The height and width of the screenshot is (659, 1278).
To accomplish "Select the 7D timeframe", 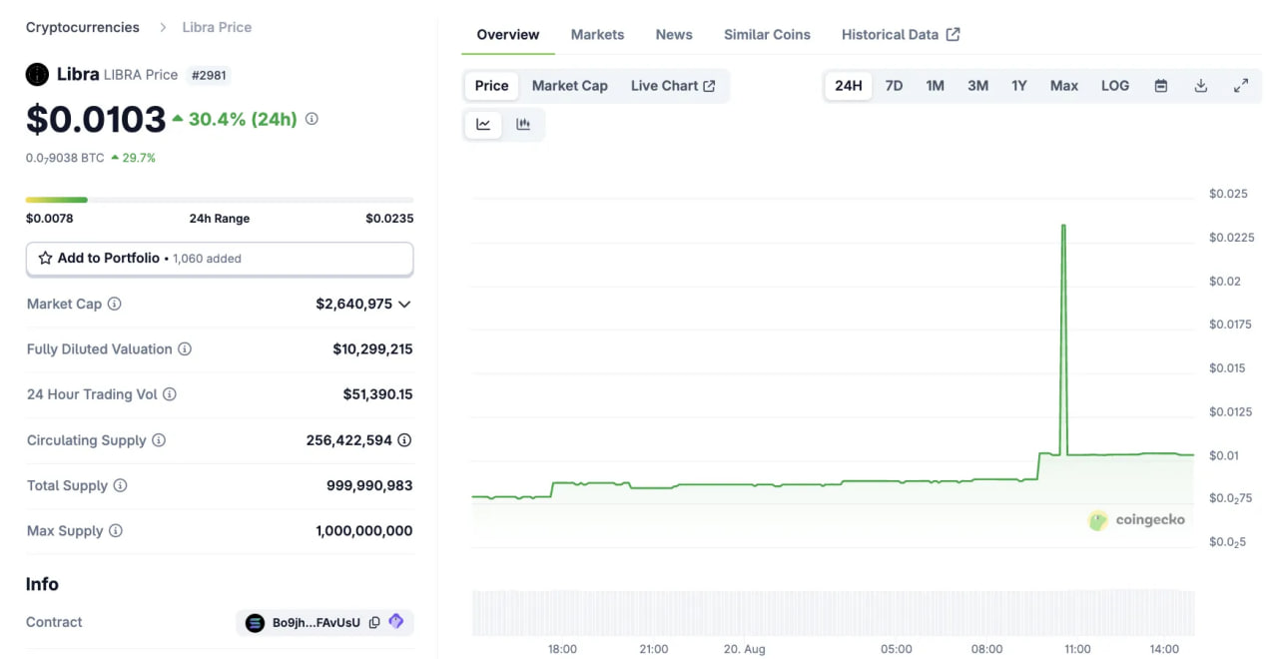I will (894, 85).
